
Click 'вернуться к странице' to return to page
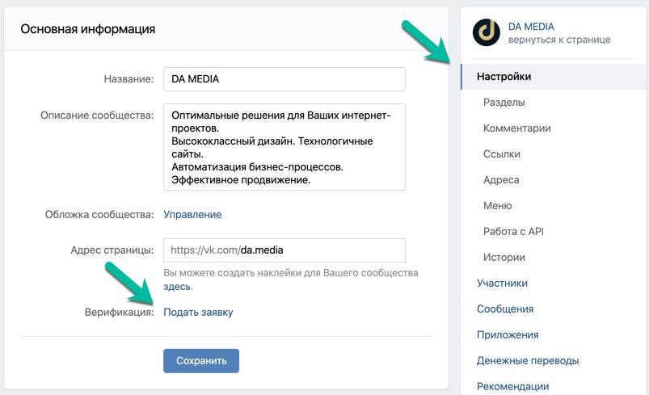click(559, 40)
